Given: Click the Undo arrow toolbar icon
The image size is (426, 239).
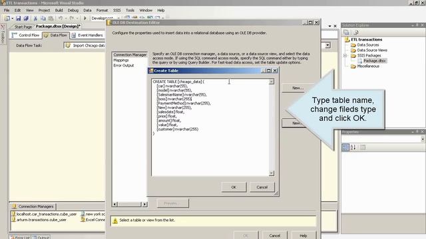Looking at the screenshot, I should coord(61,19).
